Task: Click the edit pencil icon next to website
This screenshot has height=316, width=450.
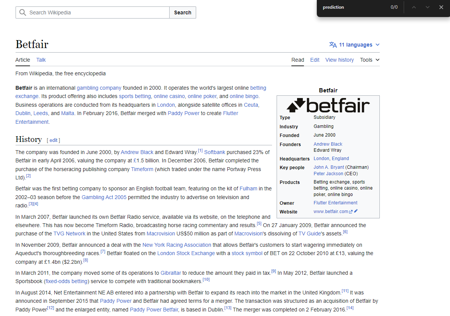Action: 356,211
